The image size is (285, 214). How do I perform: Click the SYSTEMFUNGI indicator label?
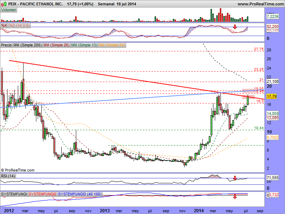point(14,194)
